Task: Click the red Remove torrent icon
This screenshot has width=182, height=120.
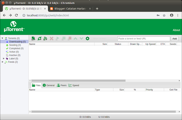Action: [x=51, y=39]
